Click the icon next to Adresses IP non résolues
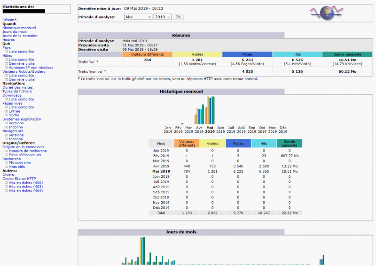The image size is (376, 266). [x=7, y=68]
